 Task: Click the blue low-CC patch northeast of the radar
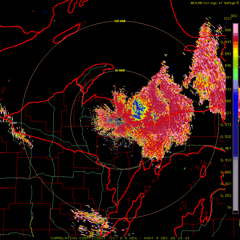(x=138, y=109)
